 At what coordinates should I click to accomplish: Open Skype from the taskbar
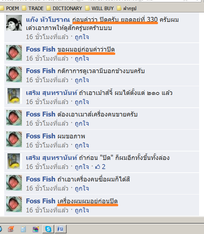tap(48, 229)
